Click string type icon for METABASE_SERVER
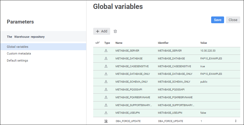Image resolution: width=244 pixels, height=125 pixels. pyautogui.click(x=106, y=51)
